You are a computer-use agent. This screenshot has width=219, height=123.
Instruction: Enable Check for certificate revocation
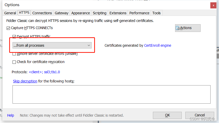click(14, 62)
